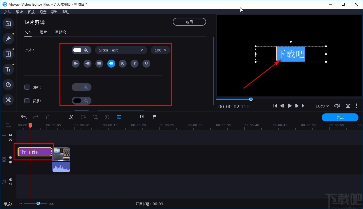Select the purple 下载吧 title clip
Screen dimensions: 363x209
(35, 152)
